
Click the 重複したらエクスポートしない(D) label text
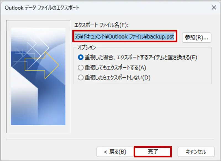tap(118, 78)
